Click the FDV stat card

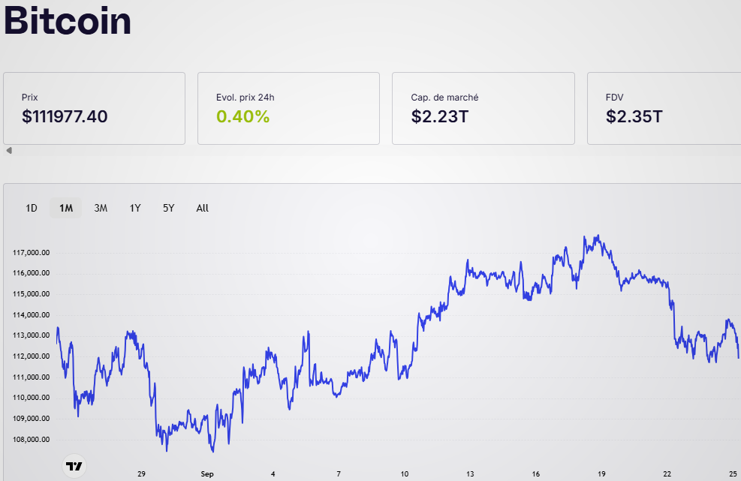click(x=664, y=108)
